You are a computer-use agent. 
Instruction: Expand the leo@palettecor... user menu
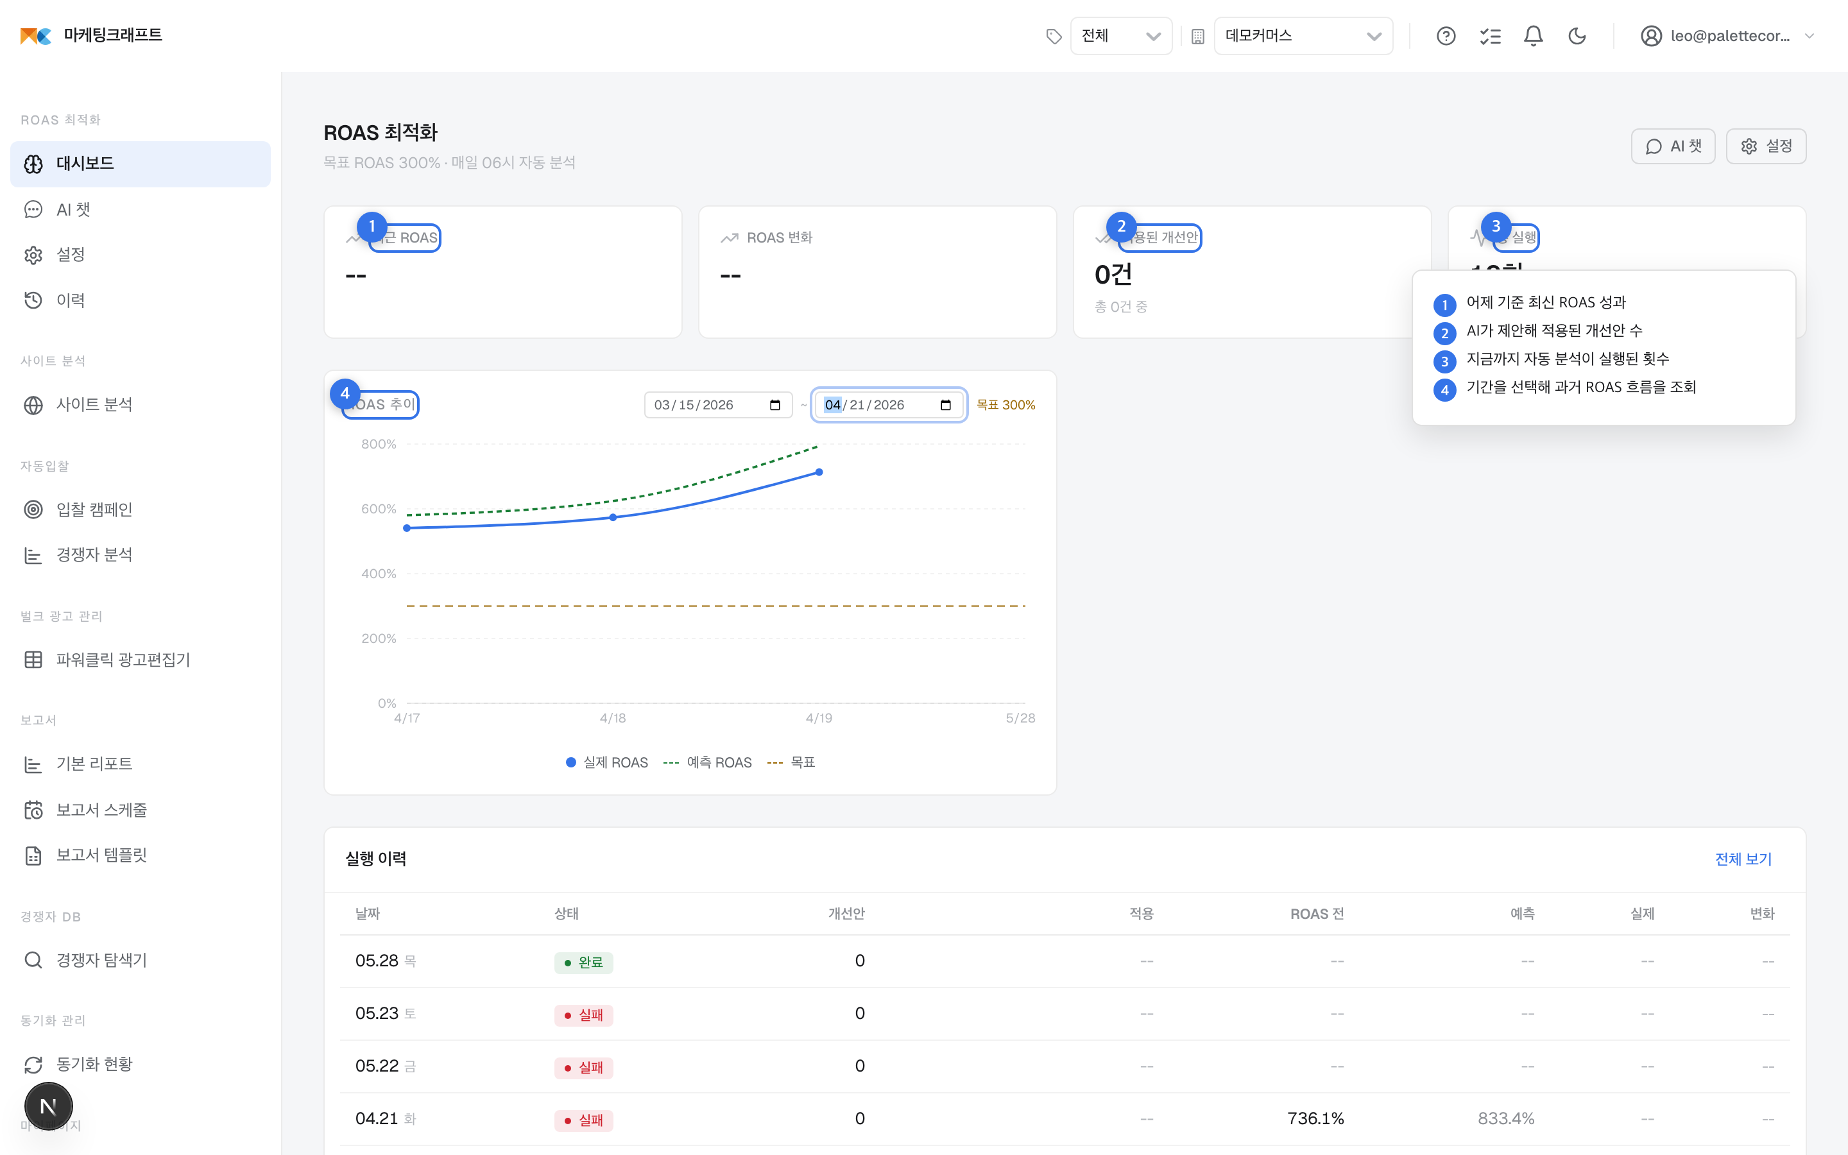[1727, 36]
